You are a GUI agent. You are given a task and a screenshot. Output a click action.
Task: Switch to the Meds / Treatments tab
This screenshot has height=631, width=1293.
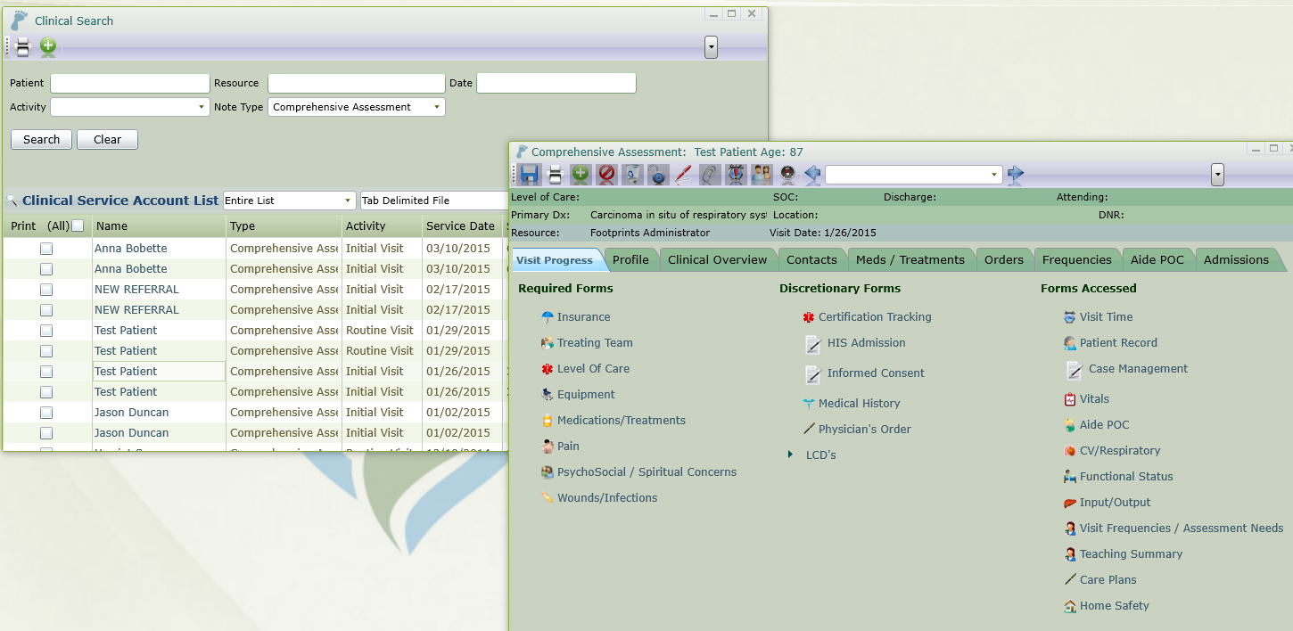click(910, 259)
